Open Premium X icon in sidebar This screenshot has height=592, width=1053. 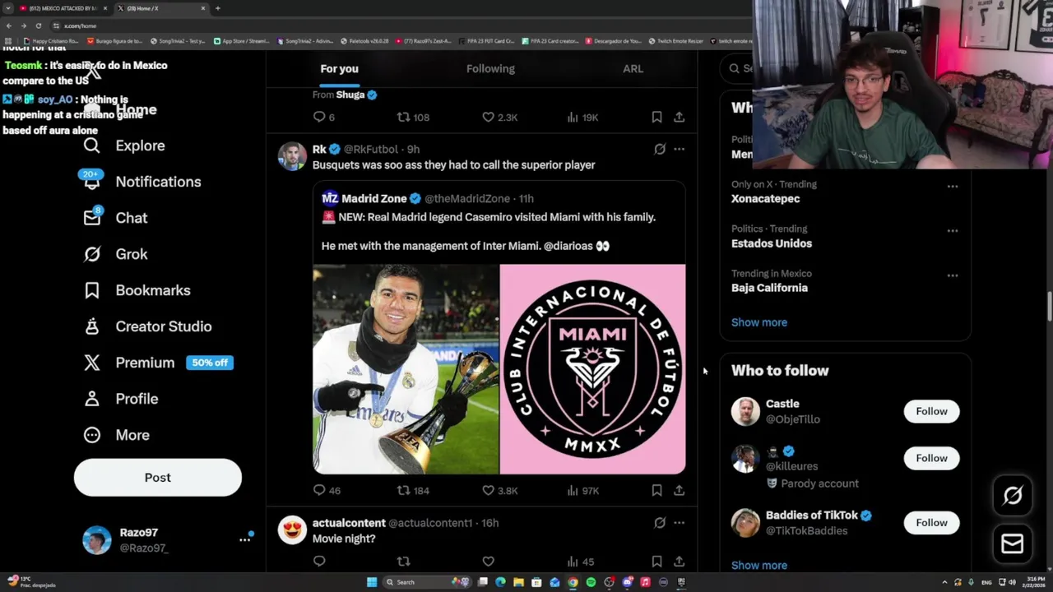pyautogui.click(x=92, y=363)
